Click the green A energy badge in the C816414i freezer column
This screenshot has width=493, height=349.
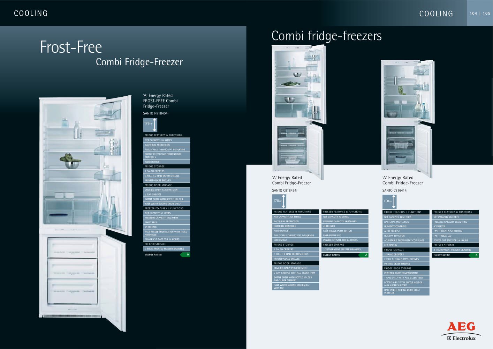click(473, 255)
